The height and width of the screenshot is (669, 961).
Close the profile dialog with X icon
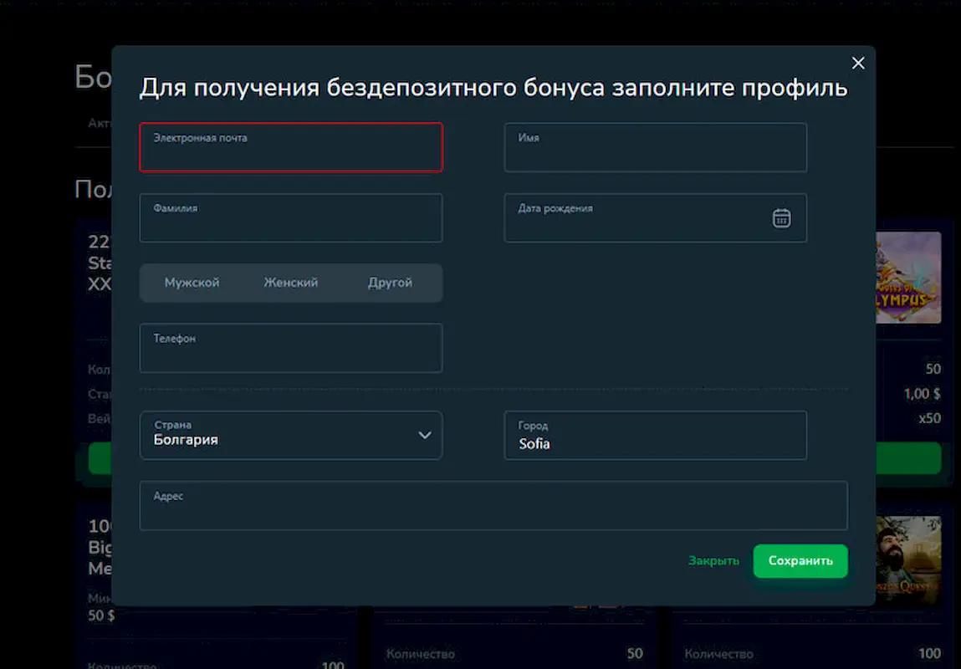858,63
